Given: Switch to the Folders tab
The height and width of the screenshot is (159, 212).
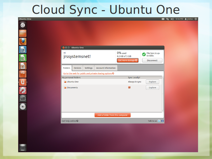Looking at the screenshot, I should (67, 68).
